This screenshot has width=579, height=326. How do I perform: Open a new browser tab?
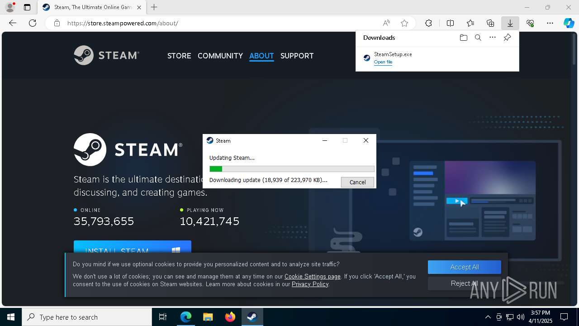click(x=154, y=7)
